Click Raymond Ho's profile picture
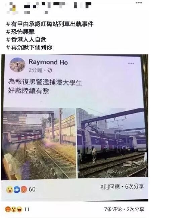Screen dimensions: 189x219 pyautogui.click(x=17, y=65)
